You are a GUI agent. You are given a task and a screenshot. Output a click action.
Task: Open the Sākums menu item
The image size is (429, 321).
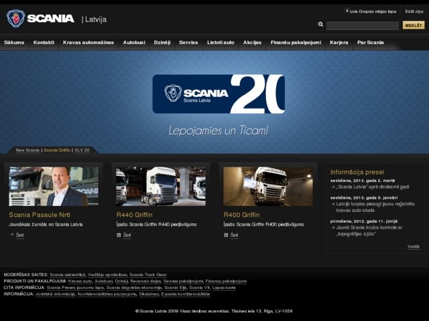tap(14, 42)
